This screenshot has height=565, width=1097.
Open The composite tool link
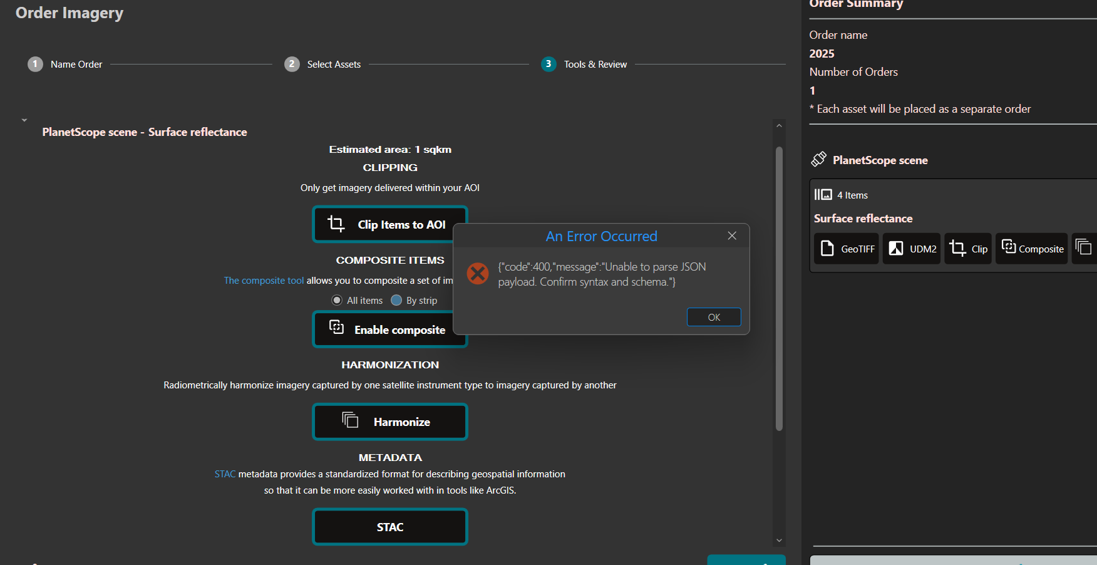tap(264, 281)
